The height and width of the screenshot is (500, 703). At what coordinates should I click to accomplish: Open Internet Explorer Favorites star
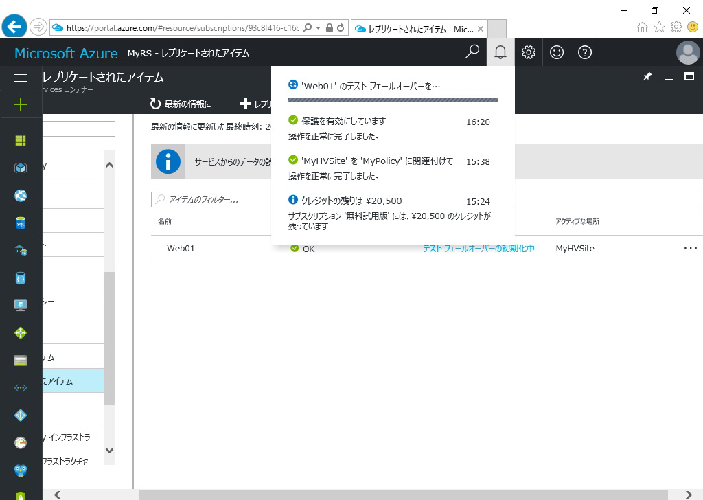click(x=660, y=27)
